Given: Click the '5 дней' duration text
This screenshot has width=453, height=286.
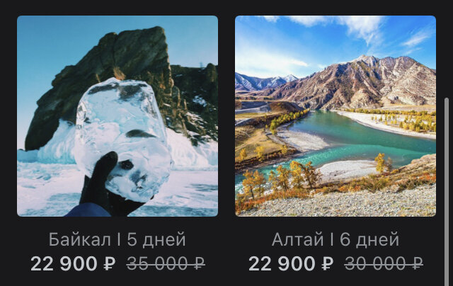Looking at the screenshot, I should pos(156,239).
